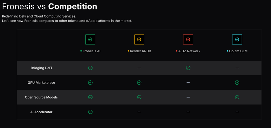Click Render RNDR dash in Bridging DeFi row
Image resolution: width=271 pixels, height=128 pixels.
click(x=139, y=68)
